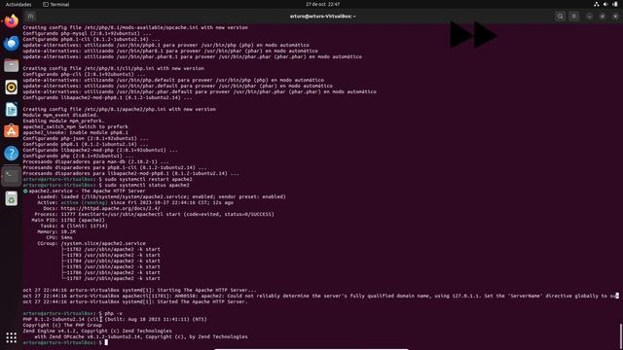623x350 pixels.
Task: Click the 'with Zend OPcache' line
Action: click(141, 336)
